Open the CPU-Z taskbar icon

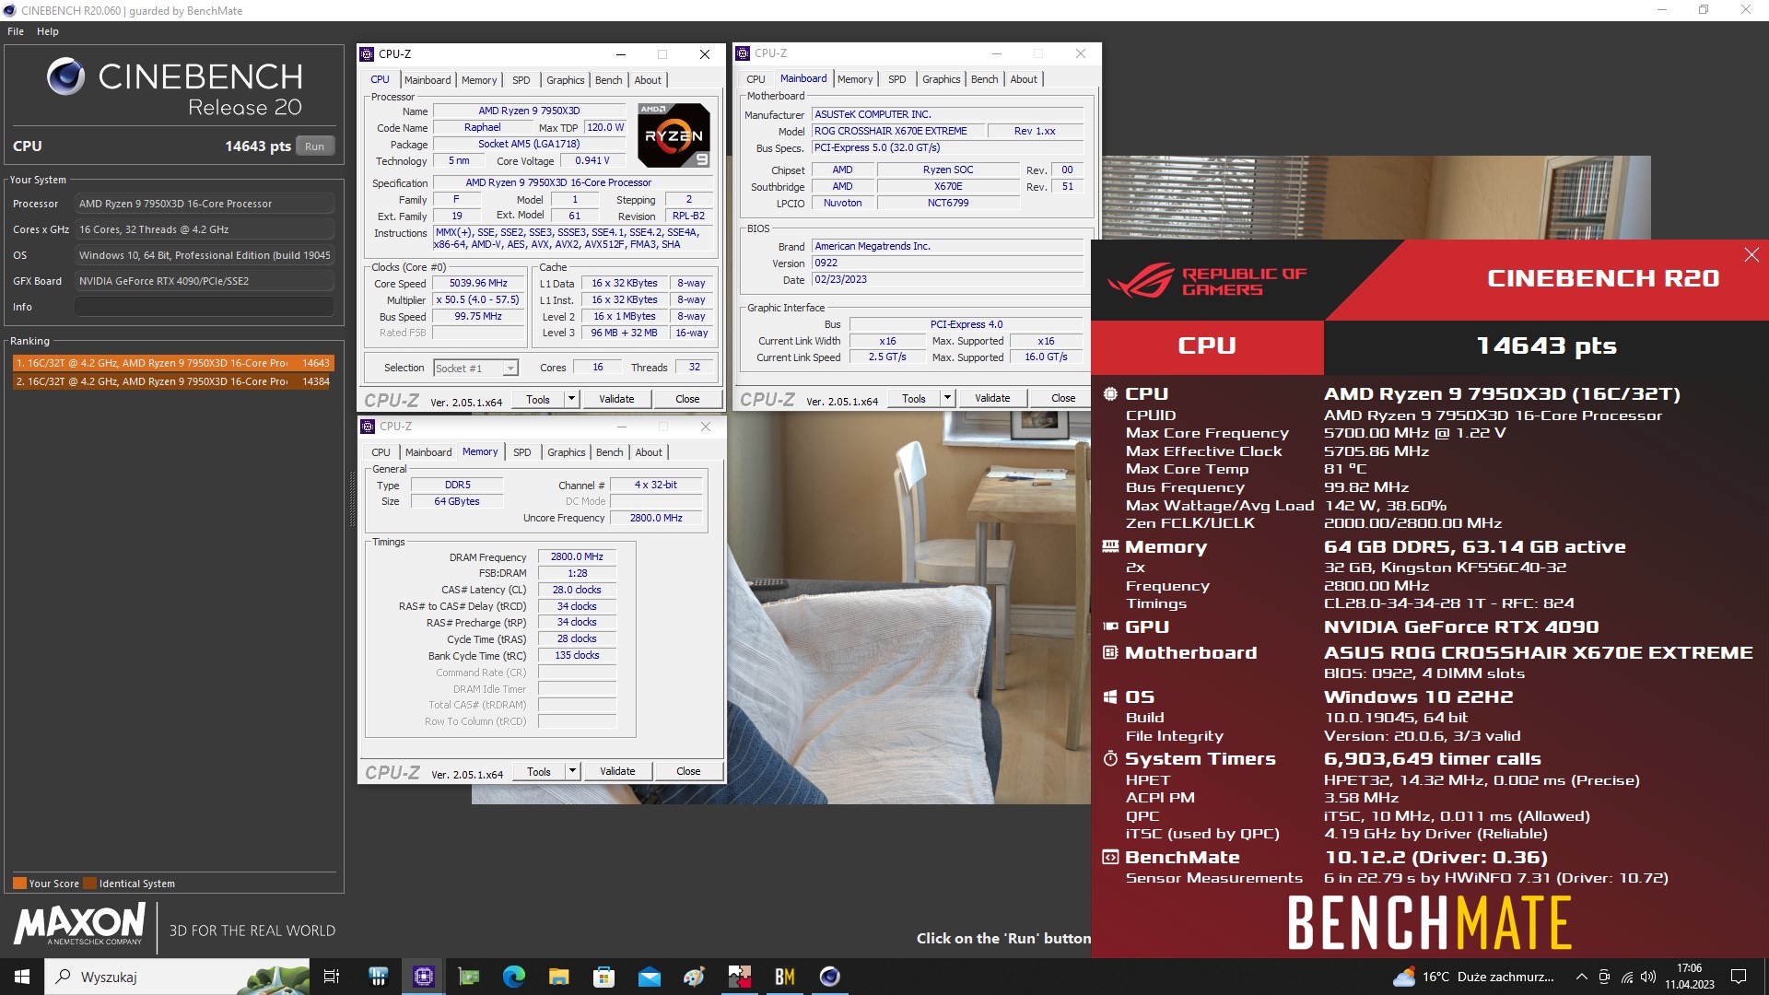[x=424, y=977]
